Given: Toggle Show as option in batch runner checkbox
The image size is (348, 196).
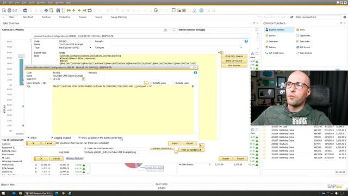Looking at the screenshot, I should coord(79,138).
